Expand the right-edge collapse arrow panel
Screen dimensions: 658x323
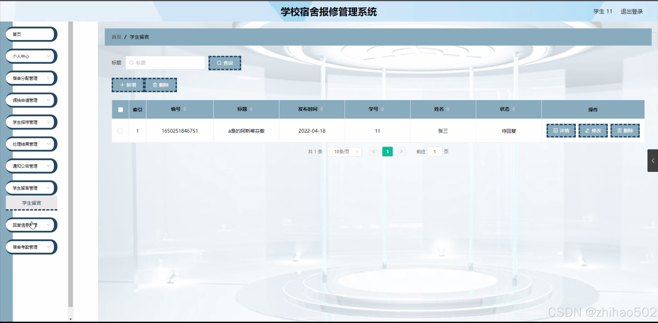653,161
